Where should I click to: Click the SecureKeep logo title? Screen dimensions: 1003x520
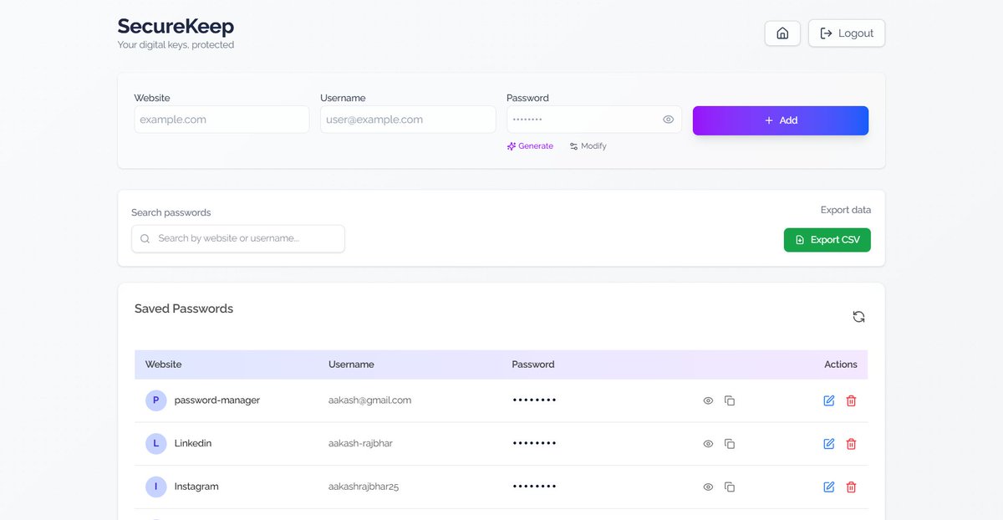click(176, 26)
